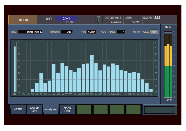Click the CH 1 channel number
This screenshot has height=131, width=186.
49,19
